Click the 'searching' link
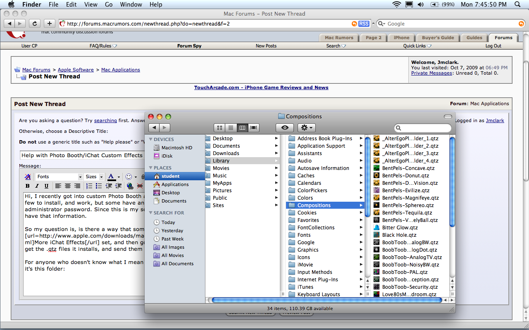The height and width of the screenshot is (330, 529). point(105,120)
